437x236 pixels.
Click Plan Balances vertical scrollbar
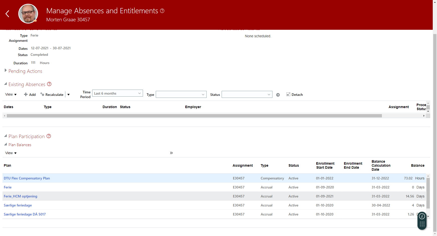428,193
